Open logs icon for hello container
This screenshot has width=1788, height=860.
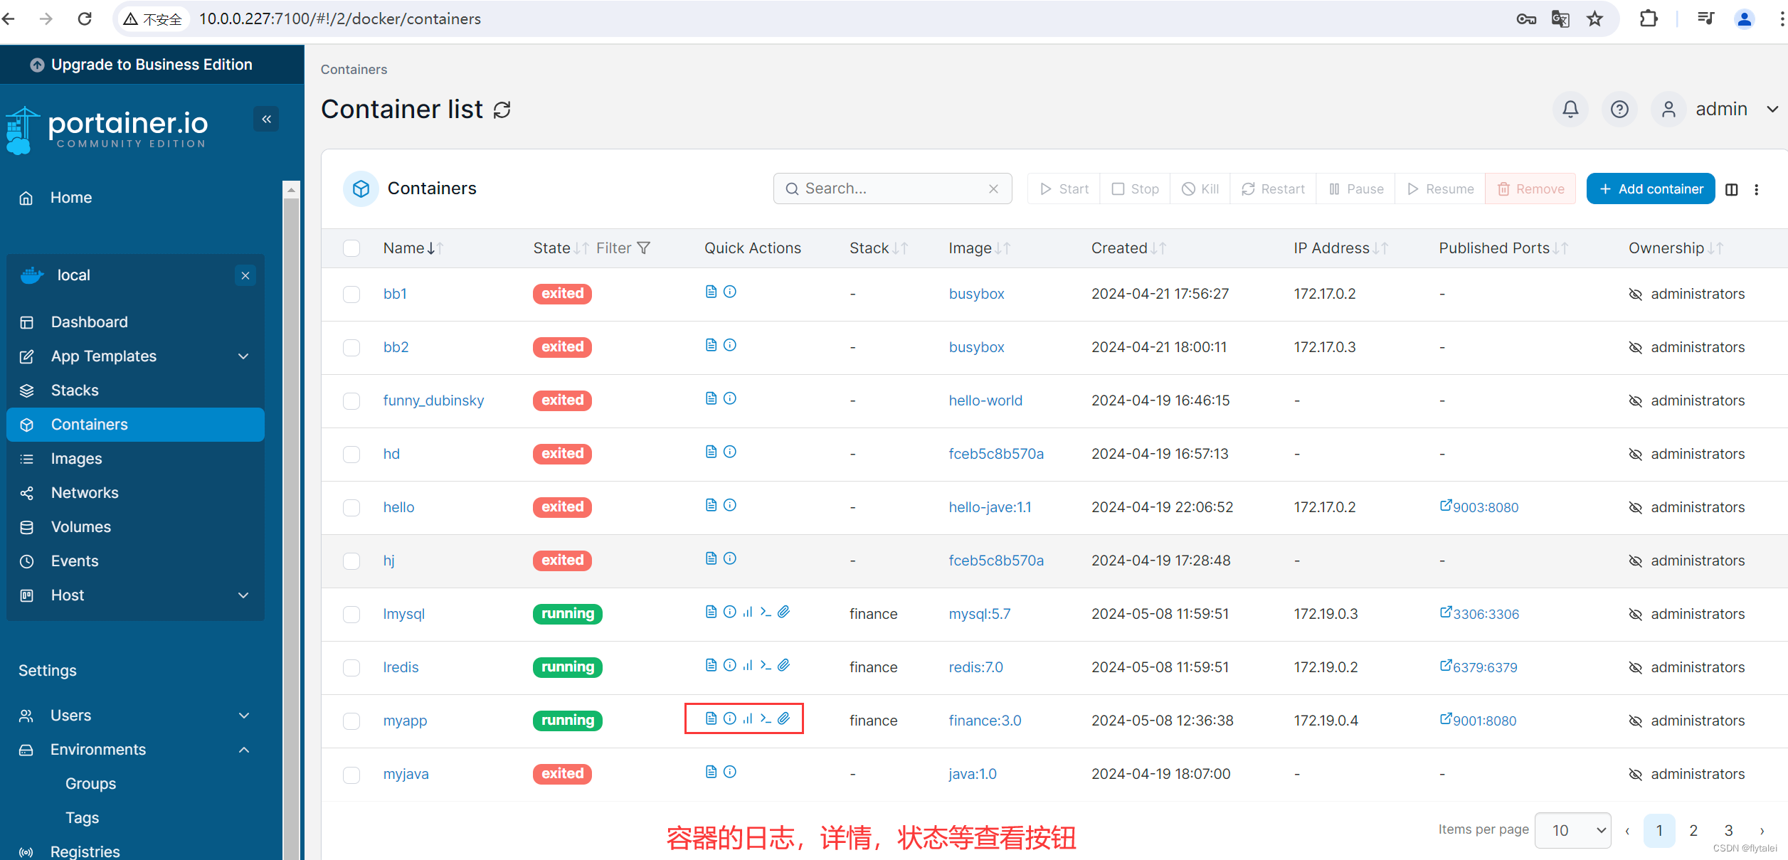tap(711, 505)
